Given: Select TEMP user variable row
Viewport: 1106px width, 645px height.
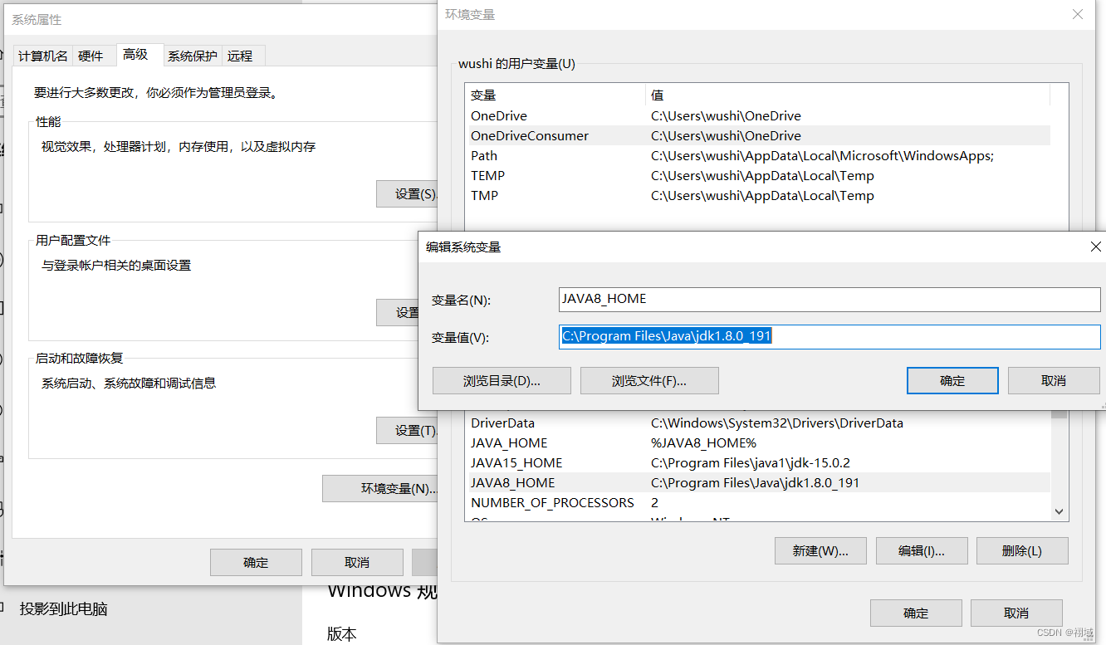Looking at the screenshot, I should [757, 176].
